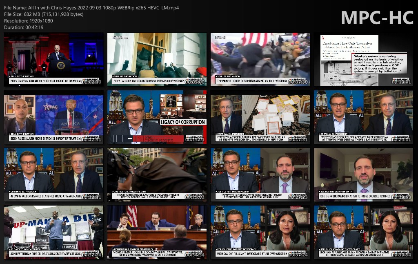
Task: Open thumbnail captioned 48 Empty Folders Marked Classified
Action: coord(53,175)
